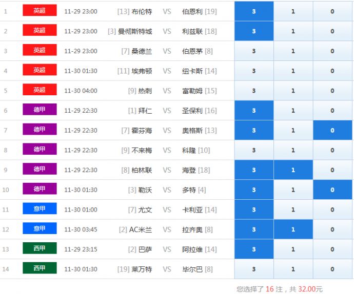The width and height of the screenshot is (354, 294).
Task: Deselect the 1 pick for 柏林联 vs 海登
Action: click(293, 170)
